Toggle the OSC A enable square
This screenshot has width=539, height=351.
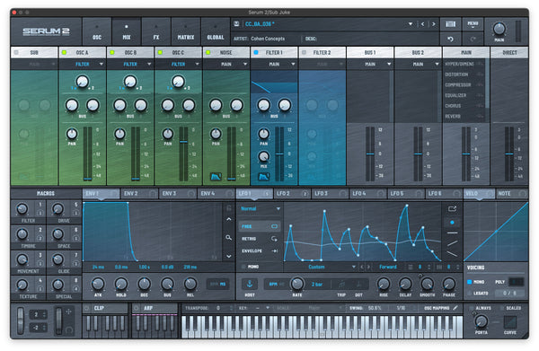(x=64, y=53)
